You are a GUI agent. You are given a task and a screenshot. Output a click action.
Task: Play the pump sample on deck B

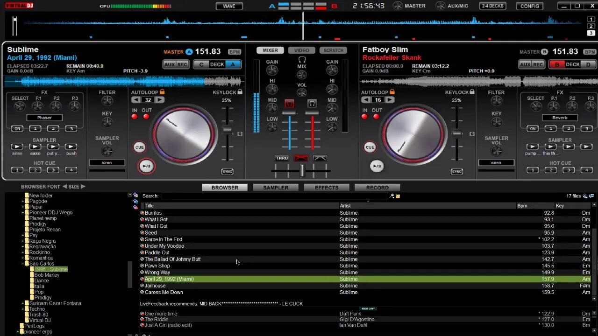click(x=533, y=147)
